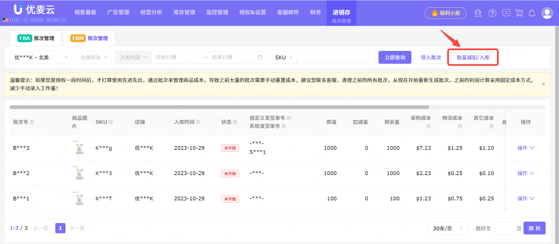Click the message feedback icon in header
This screenshot has width=559, height=244.
pyautogui.click(x=506, y=13)
